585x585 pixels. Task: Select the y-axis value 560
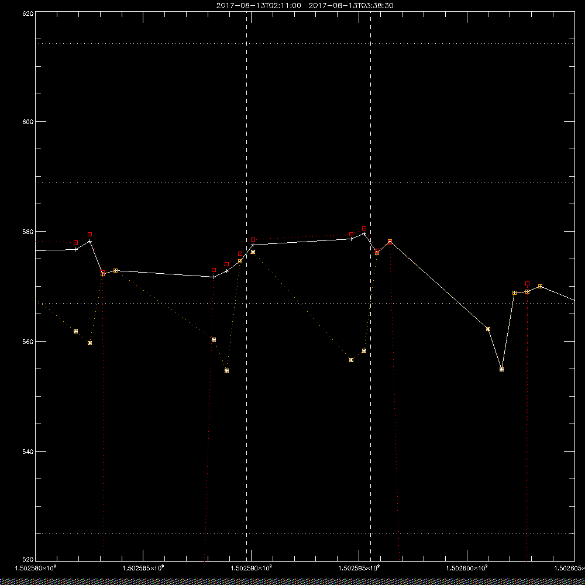pyautogui.click(x=28, y=342)
